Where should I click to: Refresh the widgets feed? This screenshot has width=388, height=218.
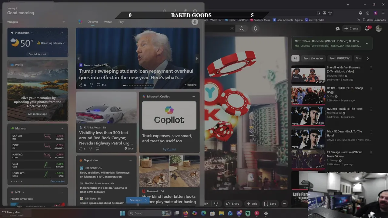pos(165,11)
